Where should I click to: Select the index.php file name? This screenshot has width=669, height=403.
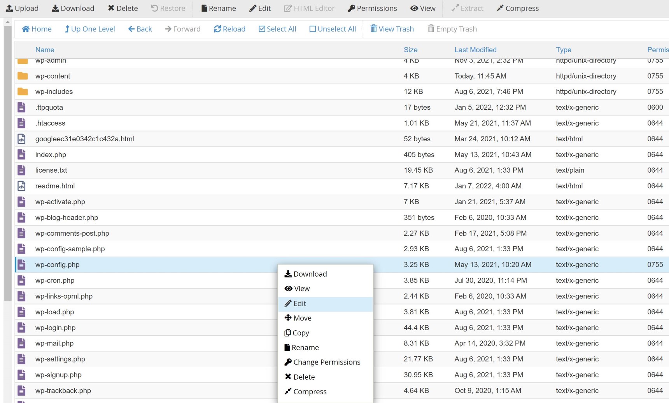(51, 154)
